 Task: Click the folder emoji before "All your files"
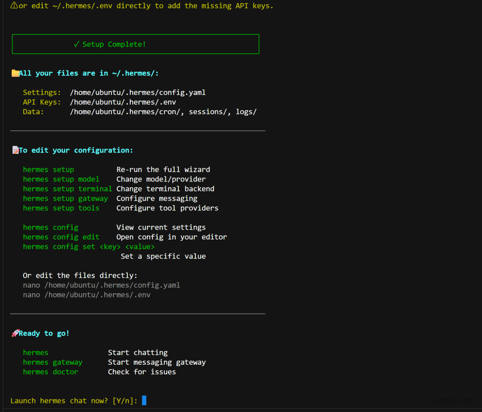coord(15,73)
